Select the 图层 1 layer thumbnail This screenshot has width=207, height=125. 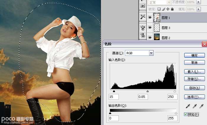click(157, 17)
